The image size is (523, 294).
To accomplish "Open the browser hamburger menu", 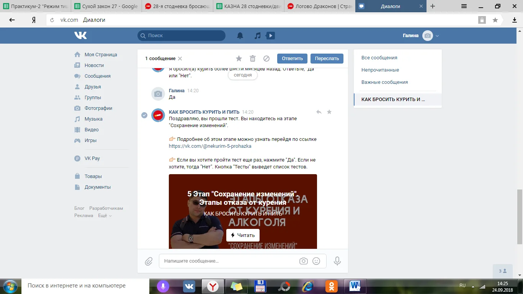I will (x=464, y=6).
